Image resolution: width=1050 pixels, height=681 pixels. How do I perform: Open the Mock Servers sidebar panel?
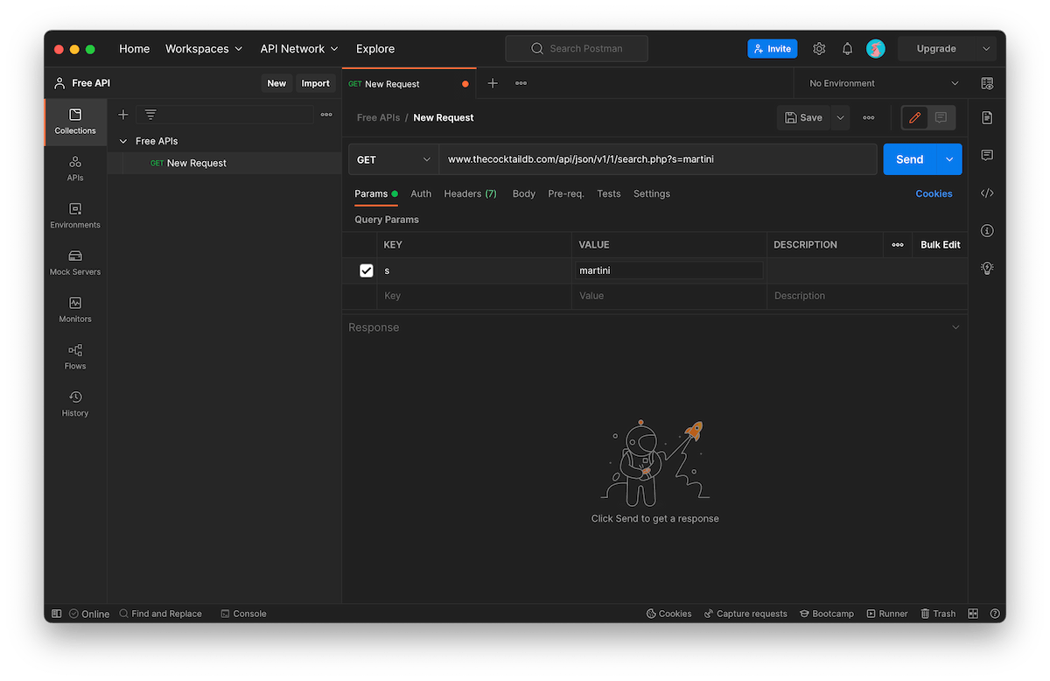coord(75,263)
